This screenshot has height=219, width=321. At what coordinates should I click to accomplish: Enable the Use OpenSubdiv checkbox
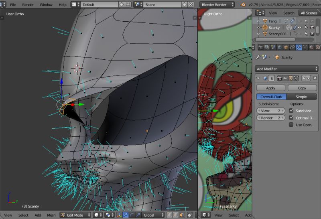pyautogui.click(x=291, y=125)
